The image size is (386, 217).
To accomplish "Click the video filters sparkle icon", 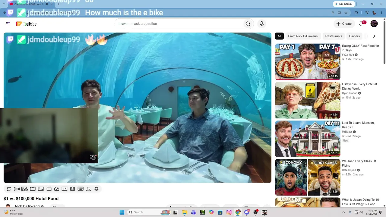I will tap(65, 189).
